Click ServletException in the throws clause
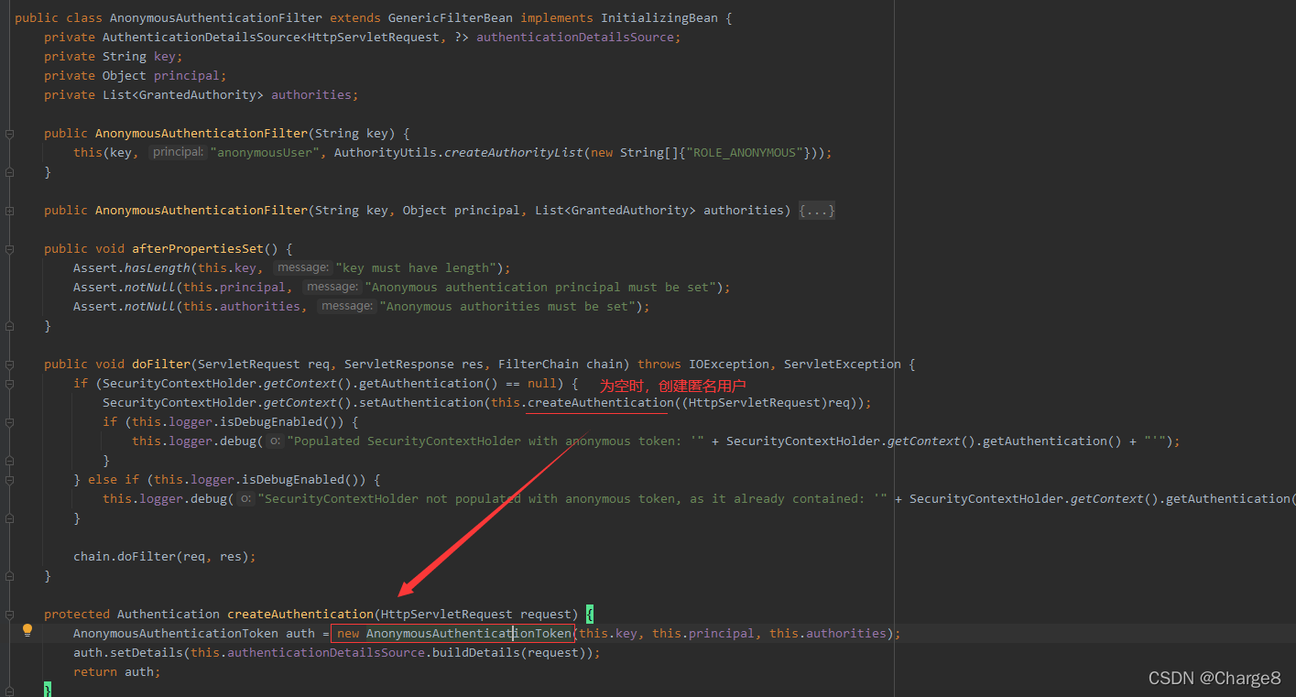This screenshot has width=1296, height=697. pyautogui.click(x=843, y=365)
